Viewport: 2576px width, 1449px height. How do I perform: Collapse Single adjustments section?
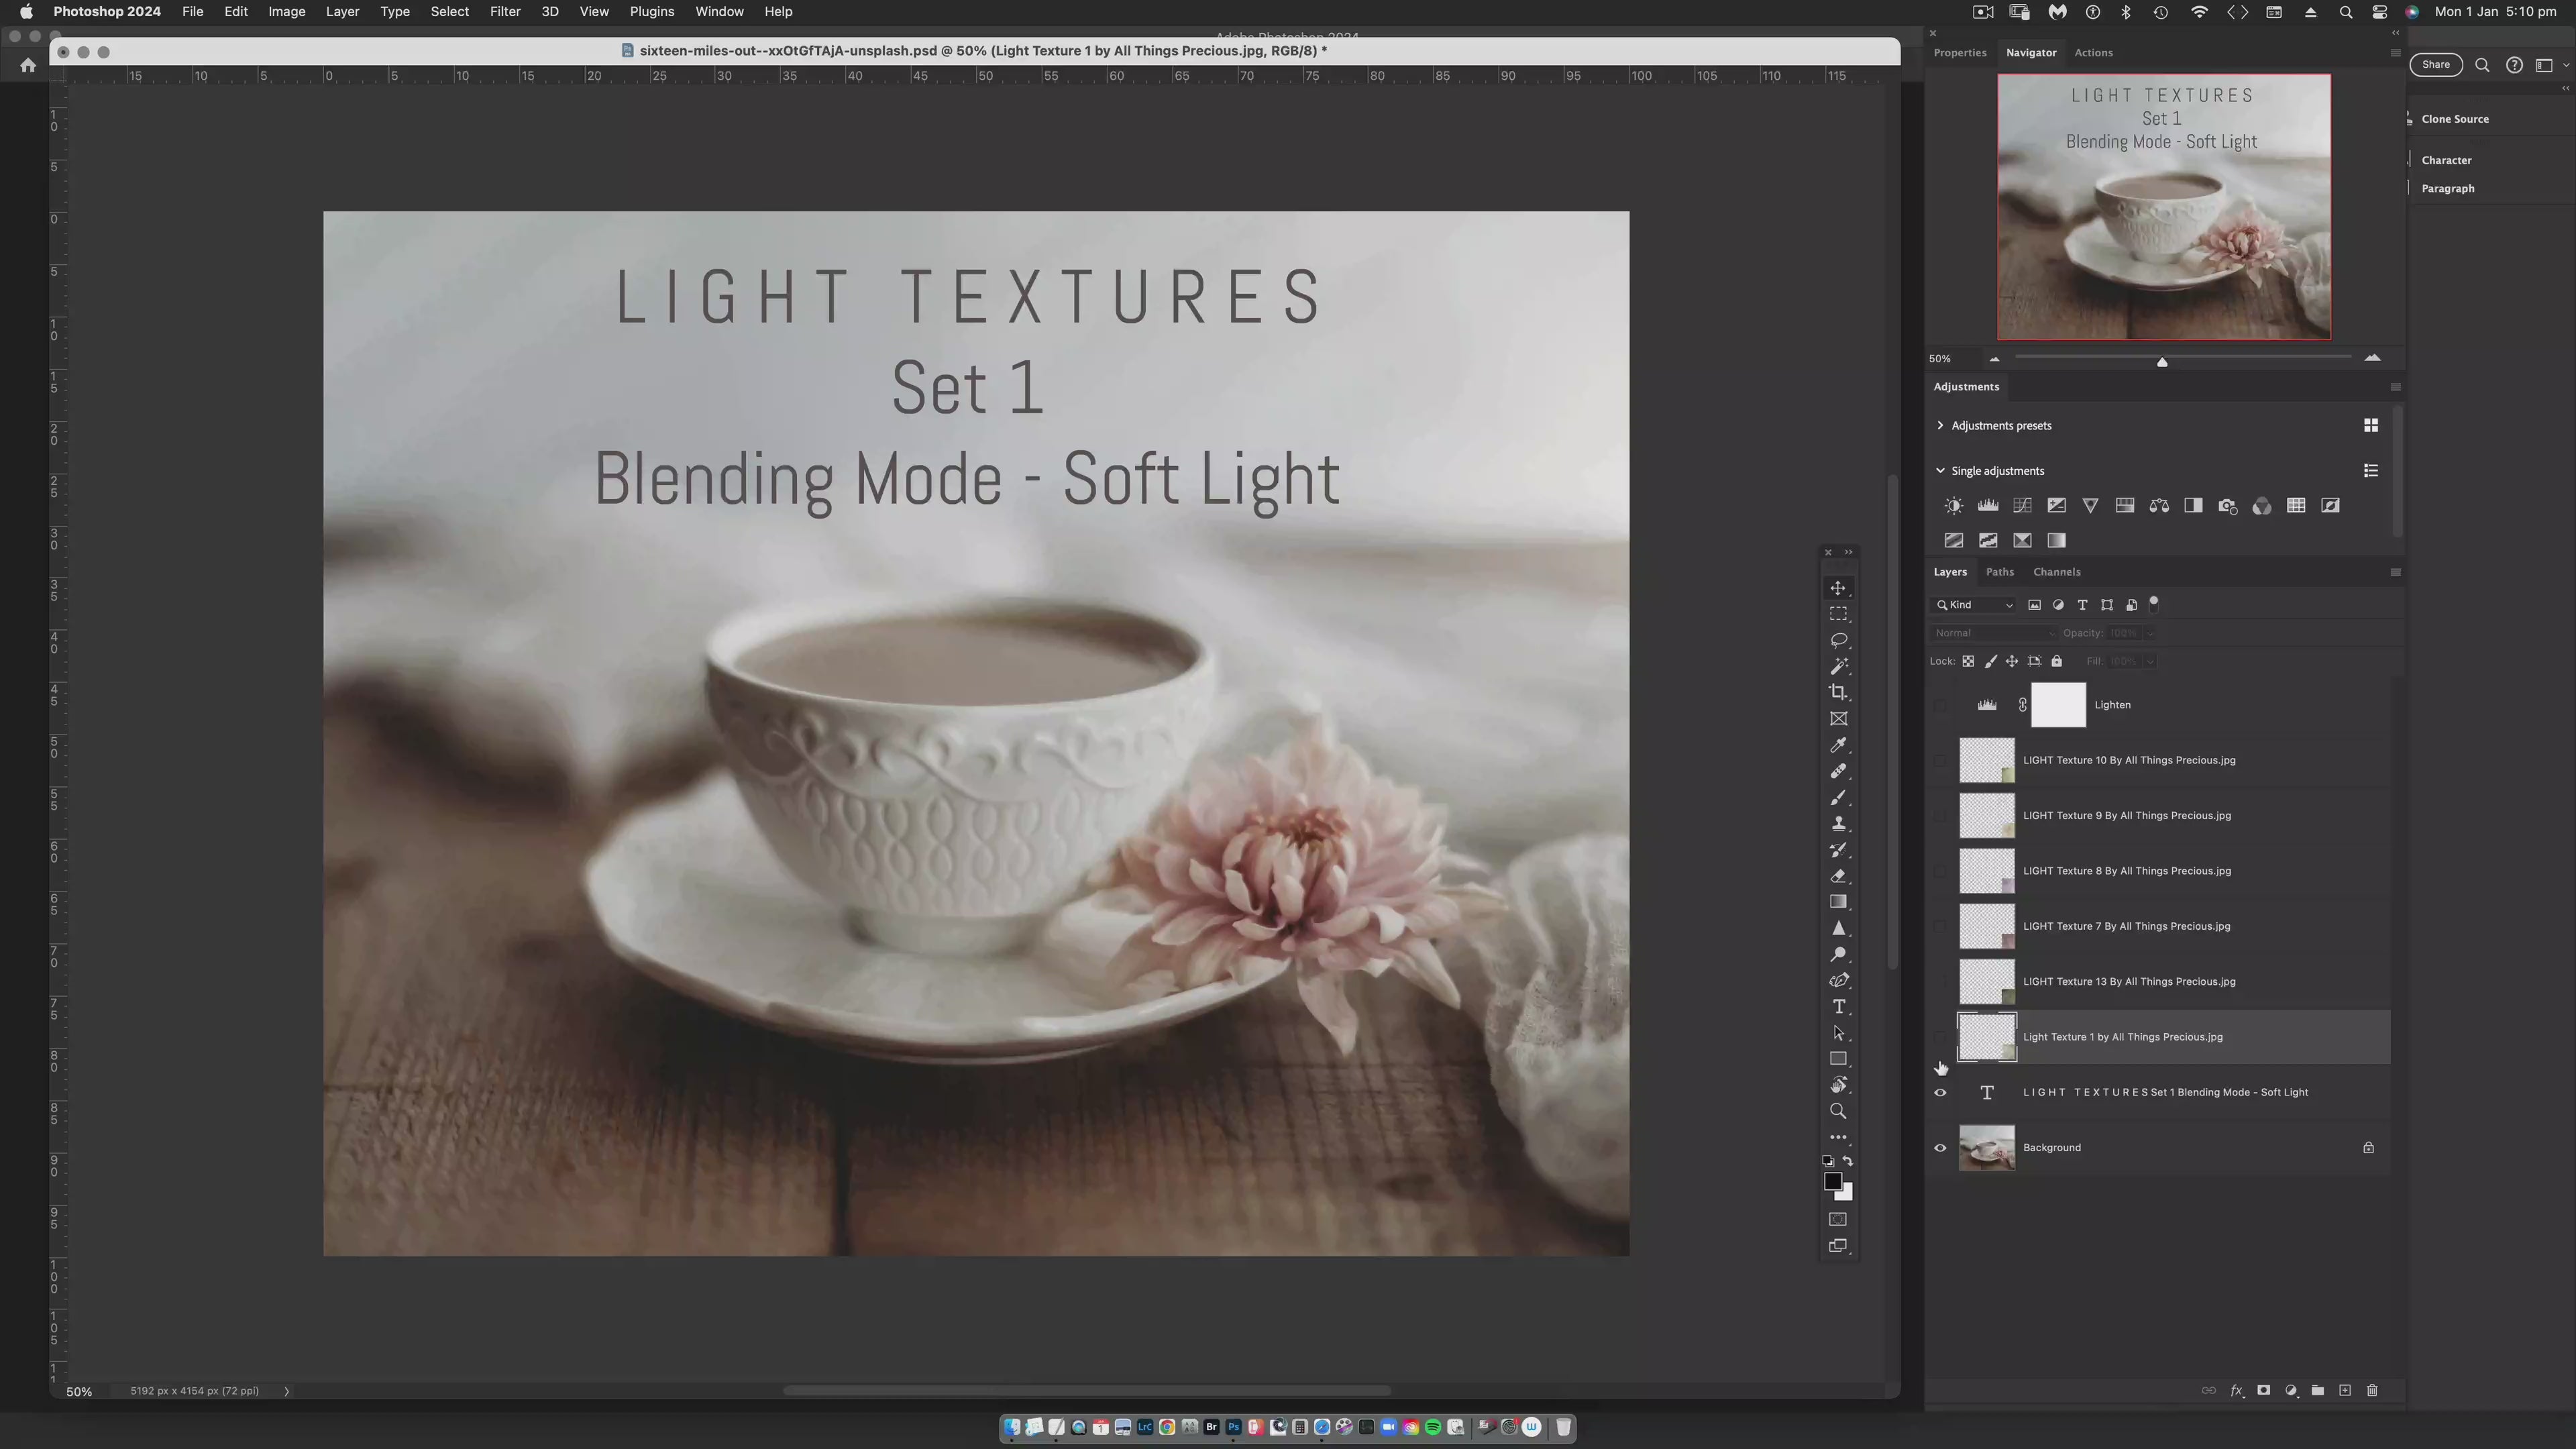coord(1940,471)
